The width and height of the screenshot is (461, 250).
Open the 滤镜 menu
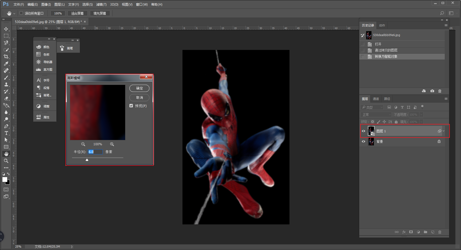click(x=101, y=5)
